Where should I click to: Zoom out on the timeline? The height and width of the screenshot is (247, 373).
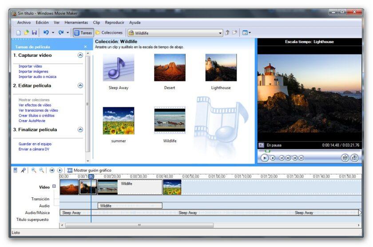click(41, 170)
